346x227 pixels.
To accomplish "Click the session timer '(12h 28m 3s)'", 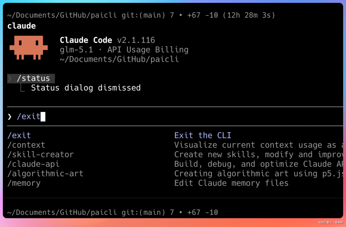I will coord(249,15).
